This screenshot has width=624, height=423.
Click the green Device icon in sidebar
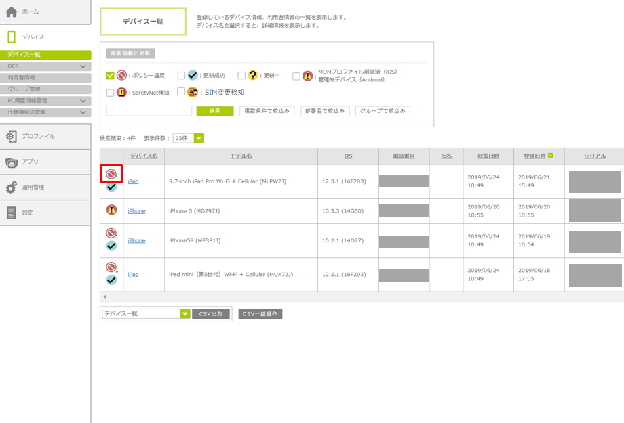(12, 37)
